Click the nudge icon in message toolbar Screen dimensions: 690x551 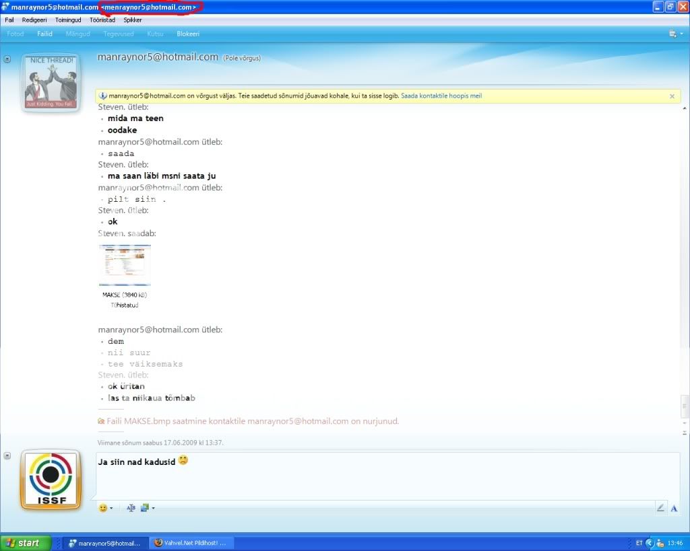pyautogui.click(x=131, y=508)
